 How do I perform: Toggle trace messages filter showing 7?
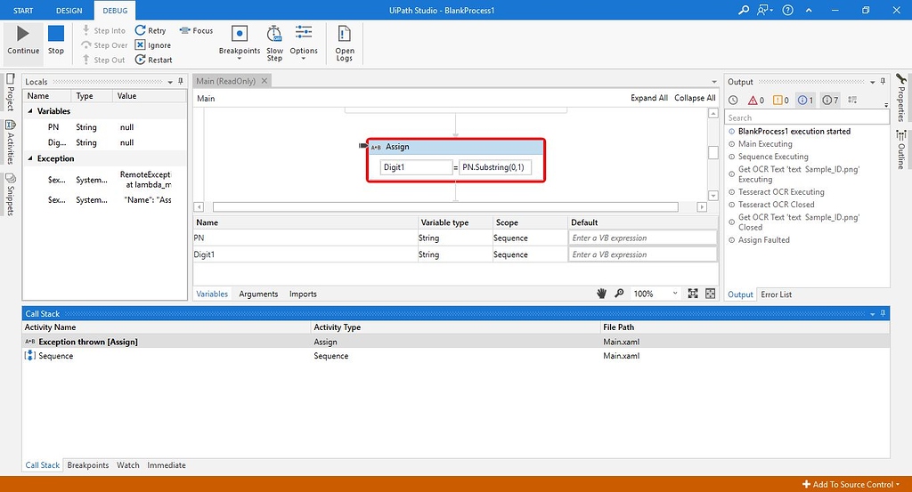point(830,100)
